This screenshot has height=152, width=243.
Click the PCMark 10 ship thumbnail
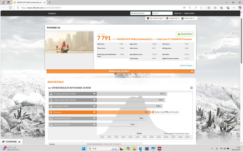click(x=69, y=42)
